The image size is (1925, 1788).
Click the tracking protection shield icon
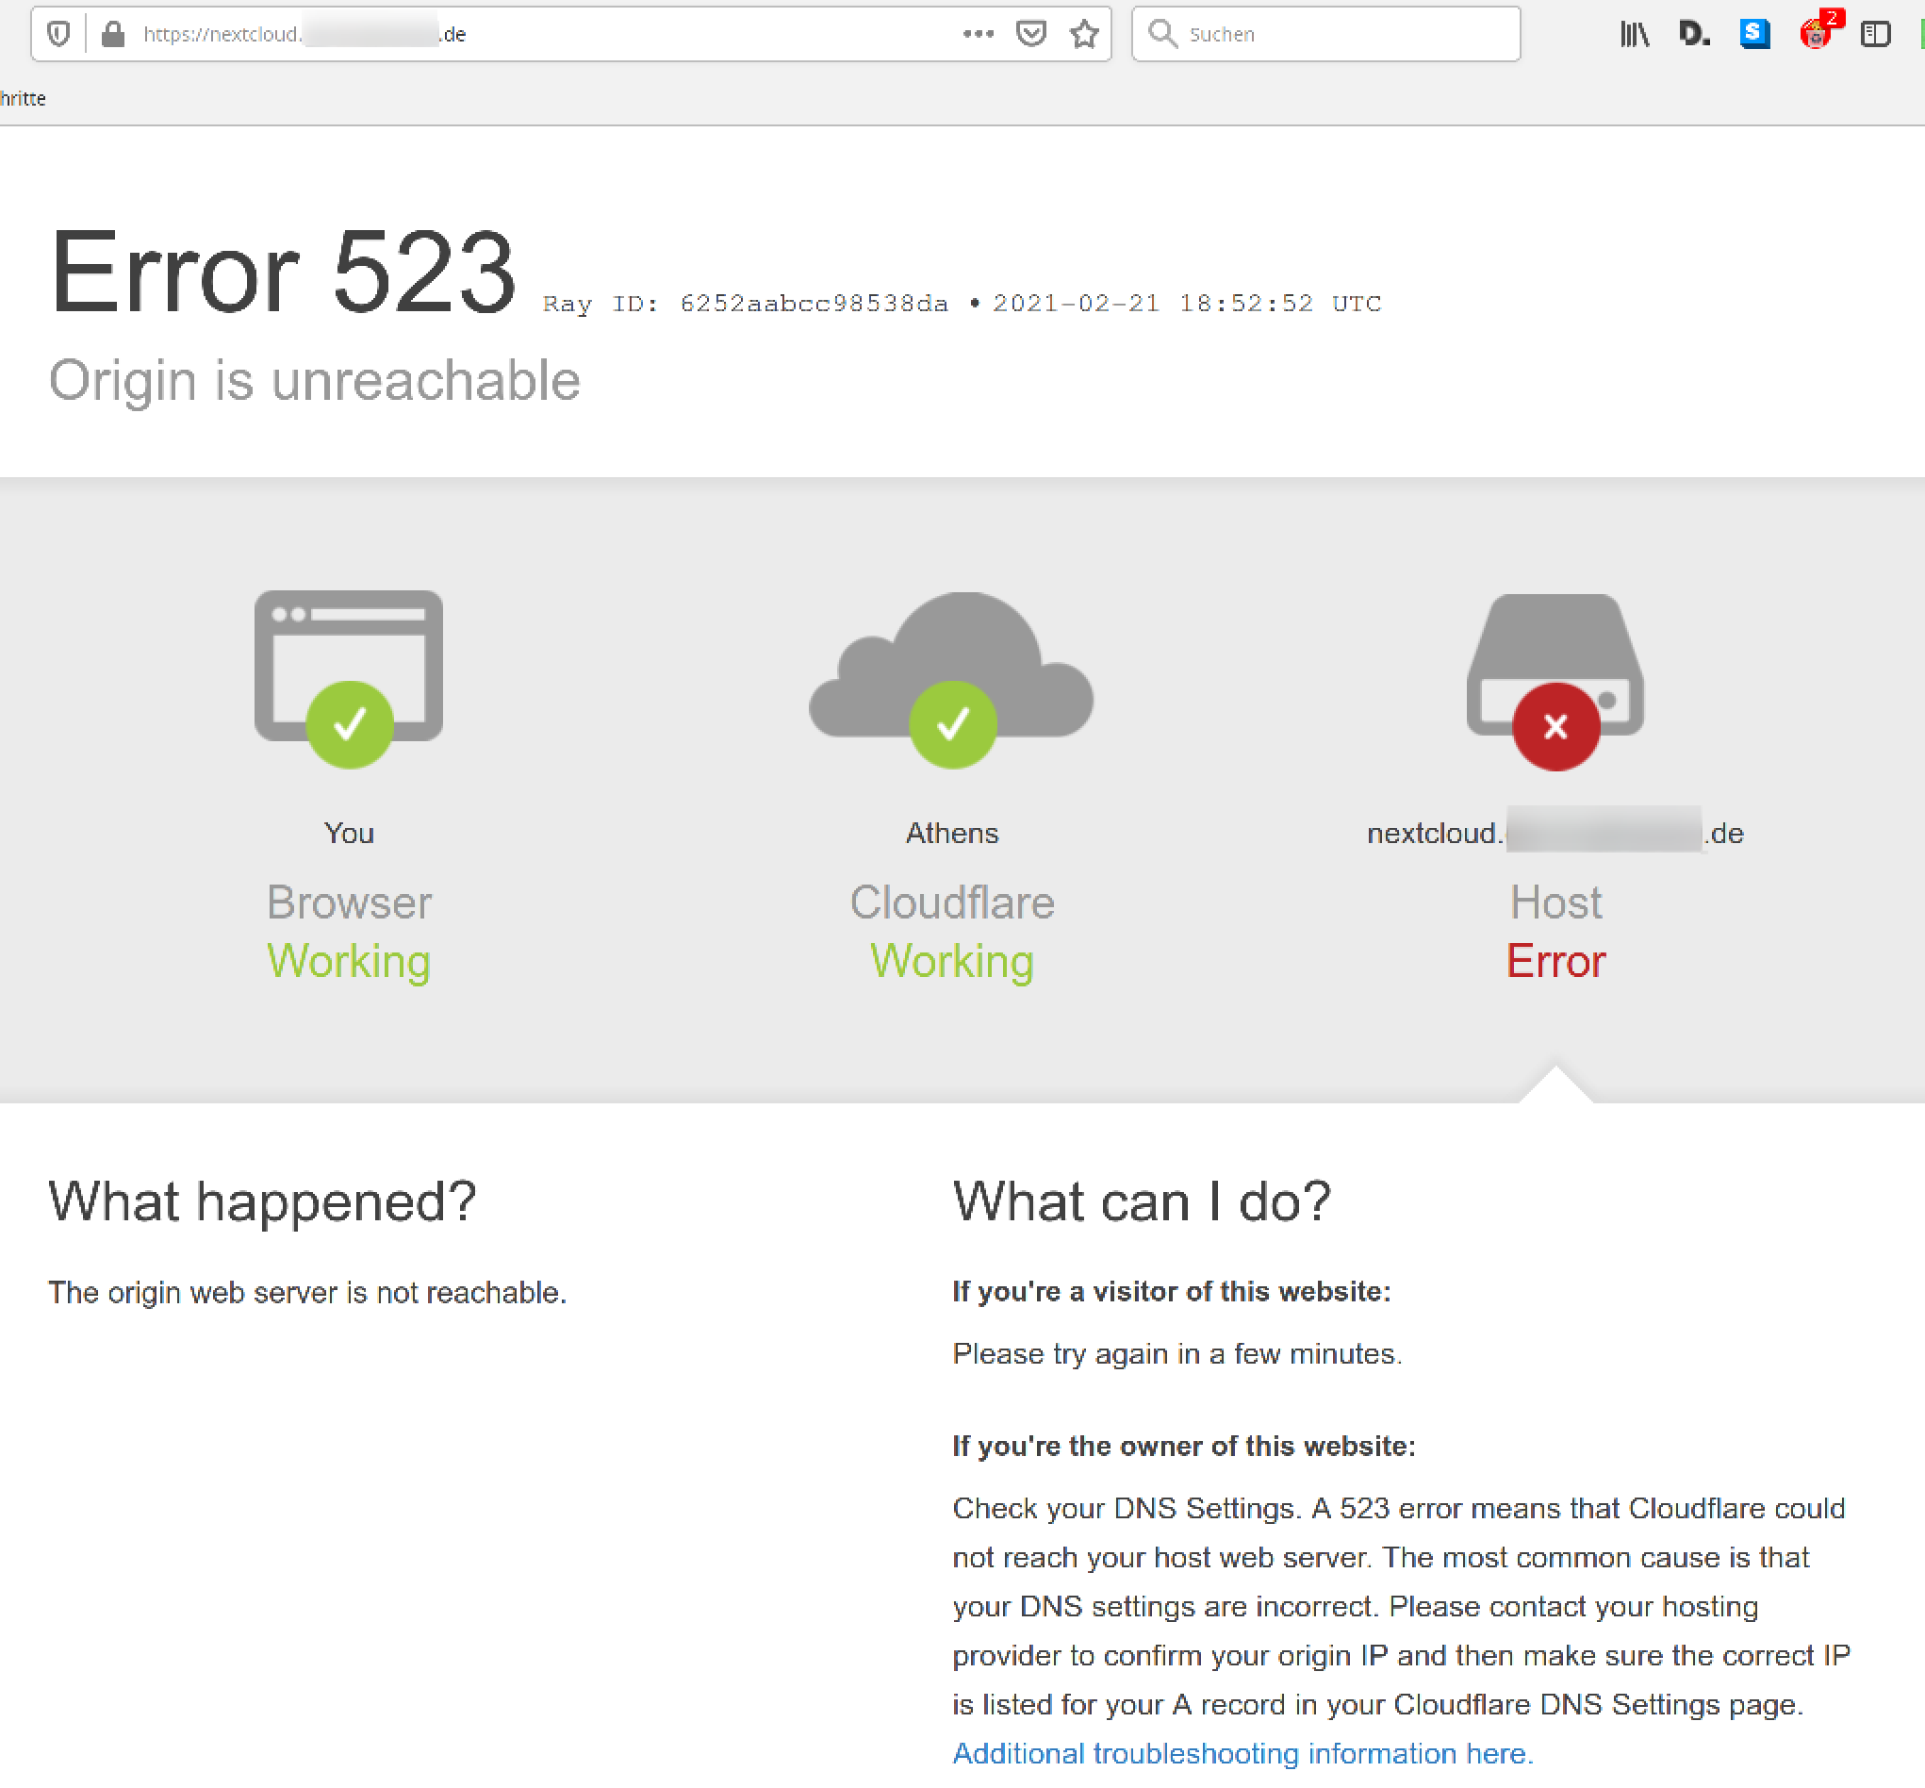coord(59,34)
